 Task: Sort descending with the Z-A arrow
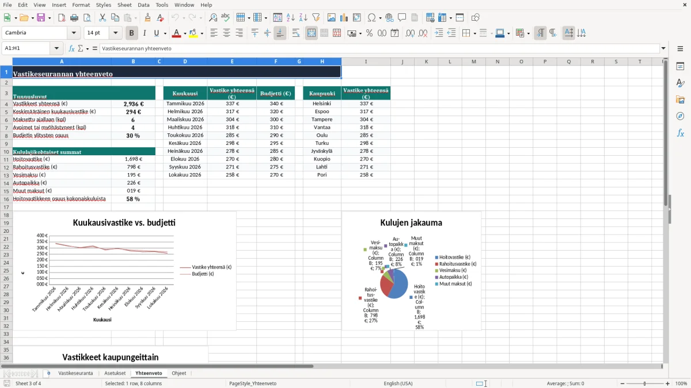point(303,18)
